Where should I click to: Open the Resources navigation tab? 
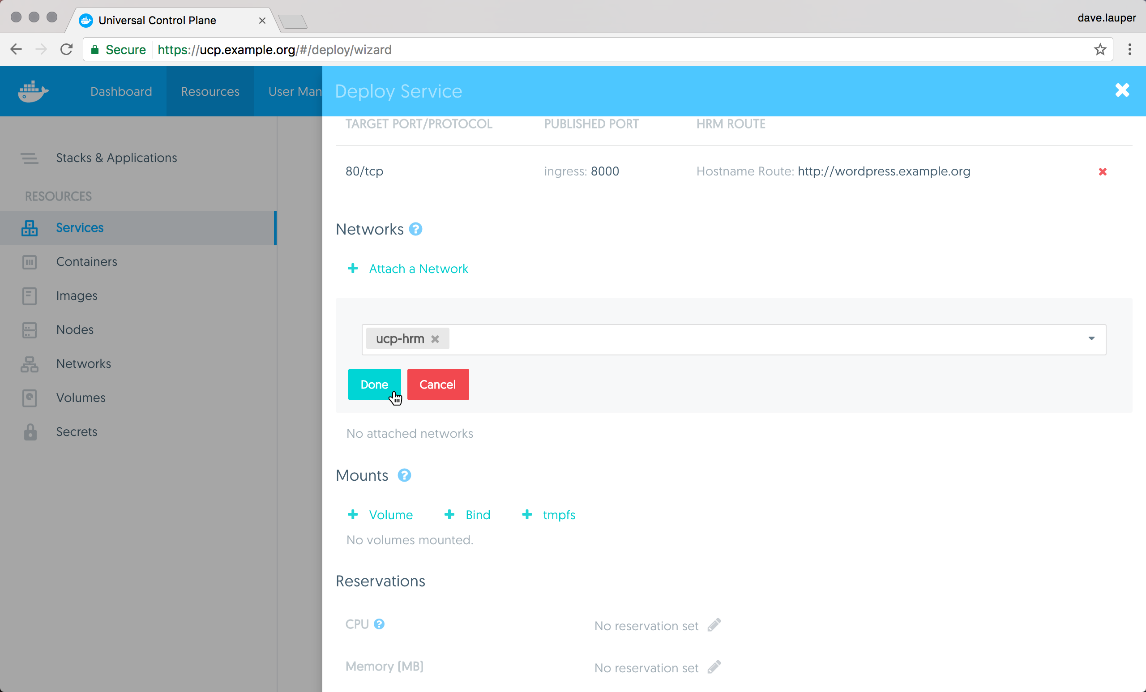(210, 92)
